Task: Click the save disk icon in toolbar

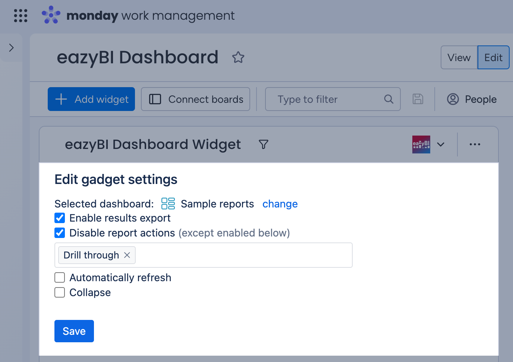Action: point(418,99)
